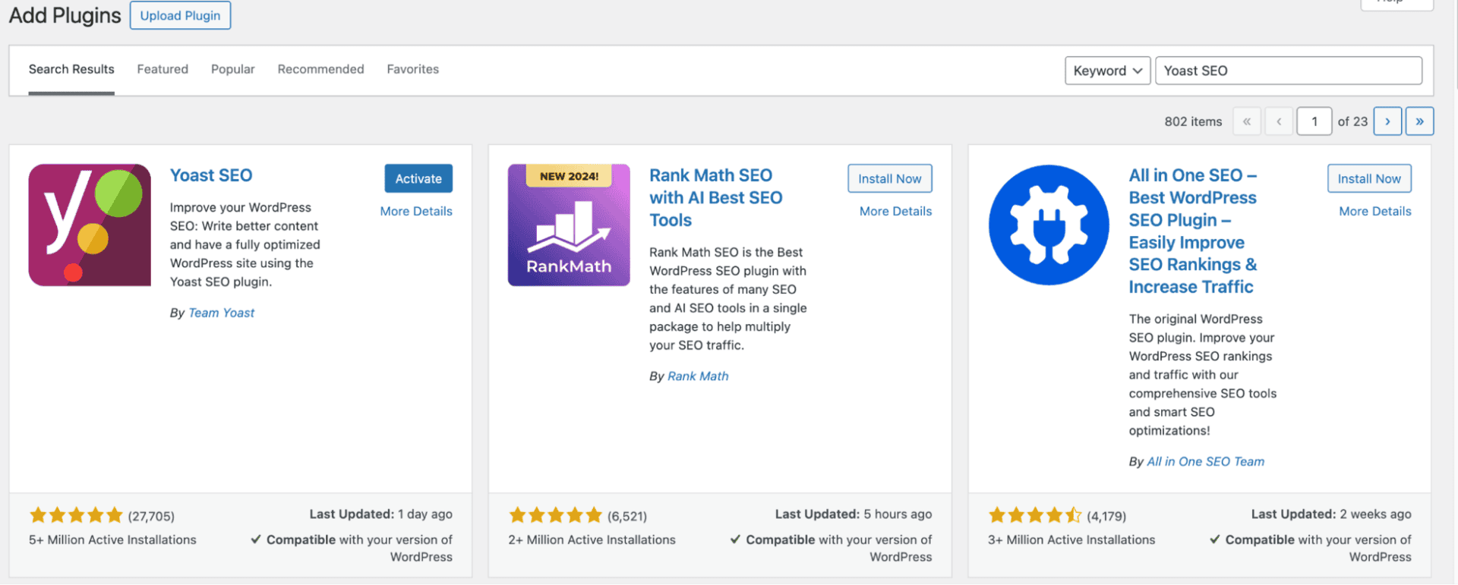The image size is (1458, 585).
Task: Activate the Yoast SEO plugin
Action: [x=418, y=178]
